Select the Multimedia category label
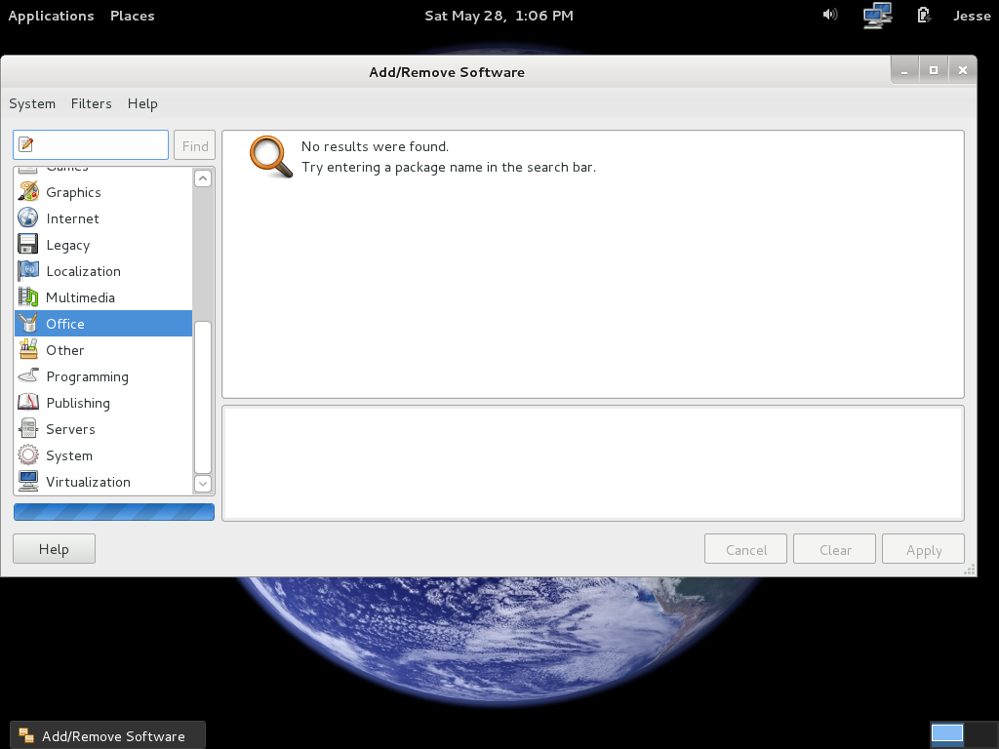 80,297
